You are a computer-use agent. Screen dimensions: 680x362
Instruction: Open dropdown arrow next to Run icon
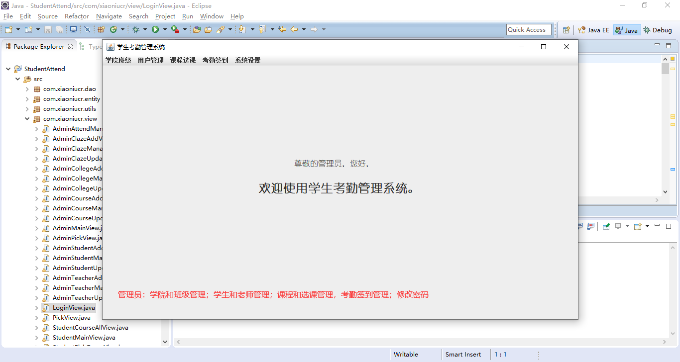point(165,29)
